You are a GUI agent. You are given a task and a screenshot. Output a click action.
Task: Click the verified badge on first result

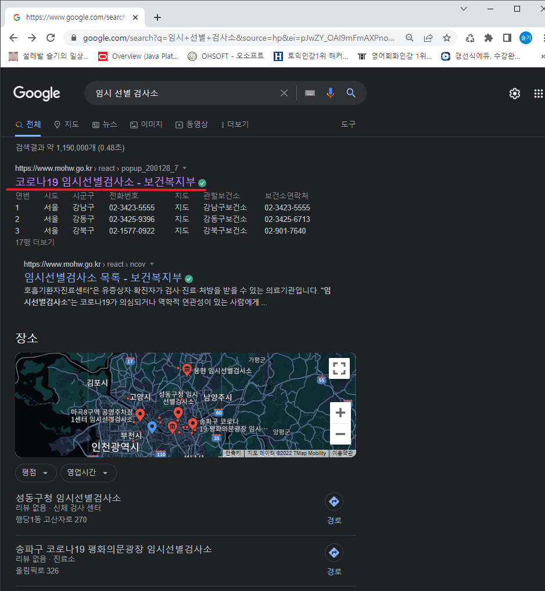[202, 183]
